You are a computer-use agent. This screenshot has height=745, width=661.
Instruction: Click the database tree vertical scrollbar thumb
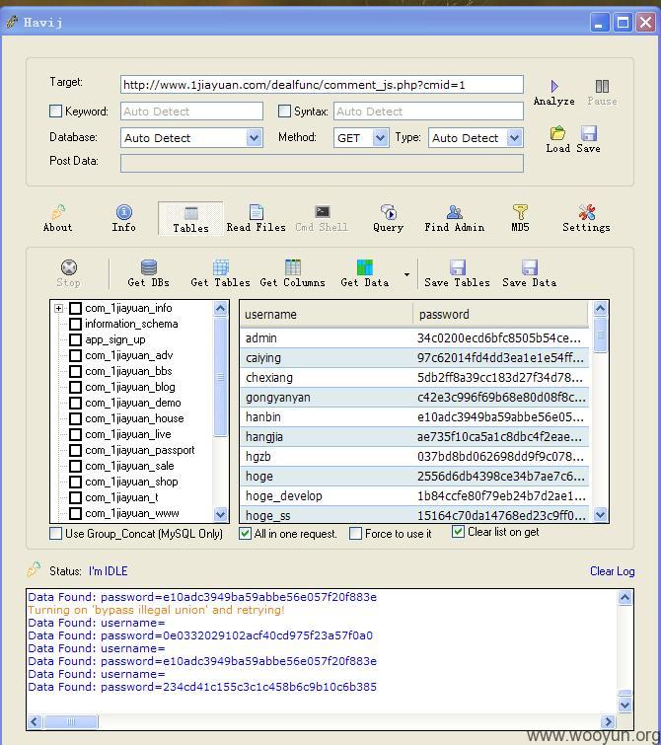(220, 376)
